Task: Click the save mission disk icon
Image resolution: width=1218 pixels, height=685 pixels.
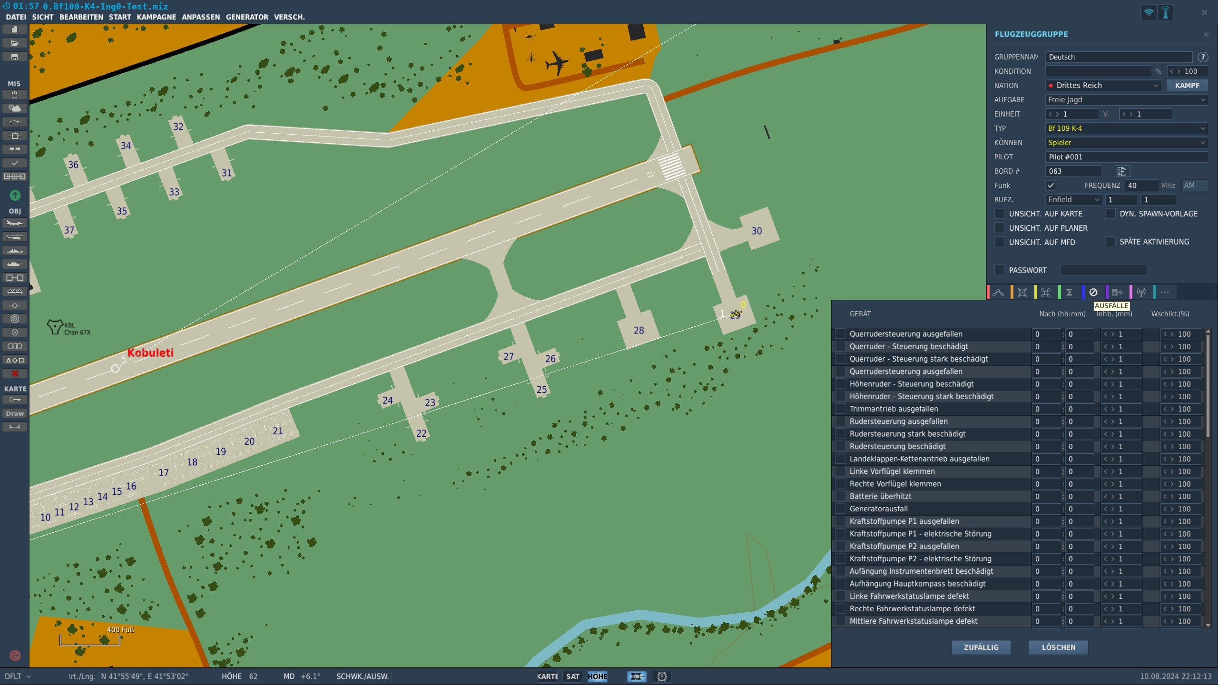Action: tap(14, 57)
